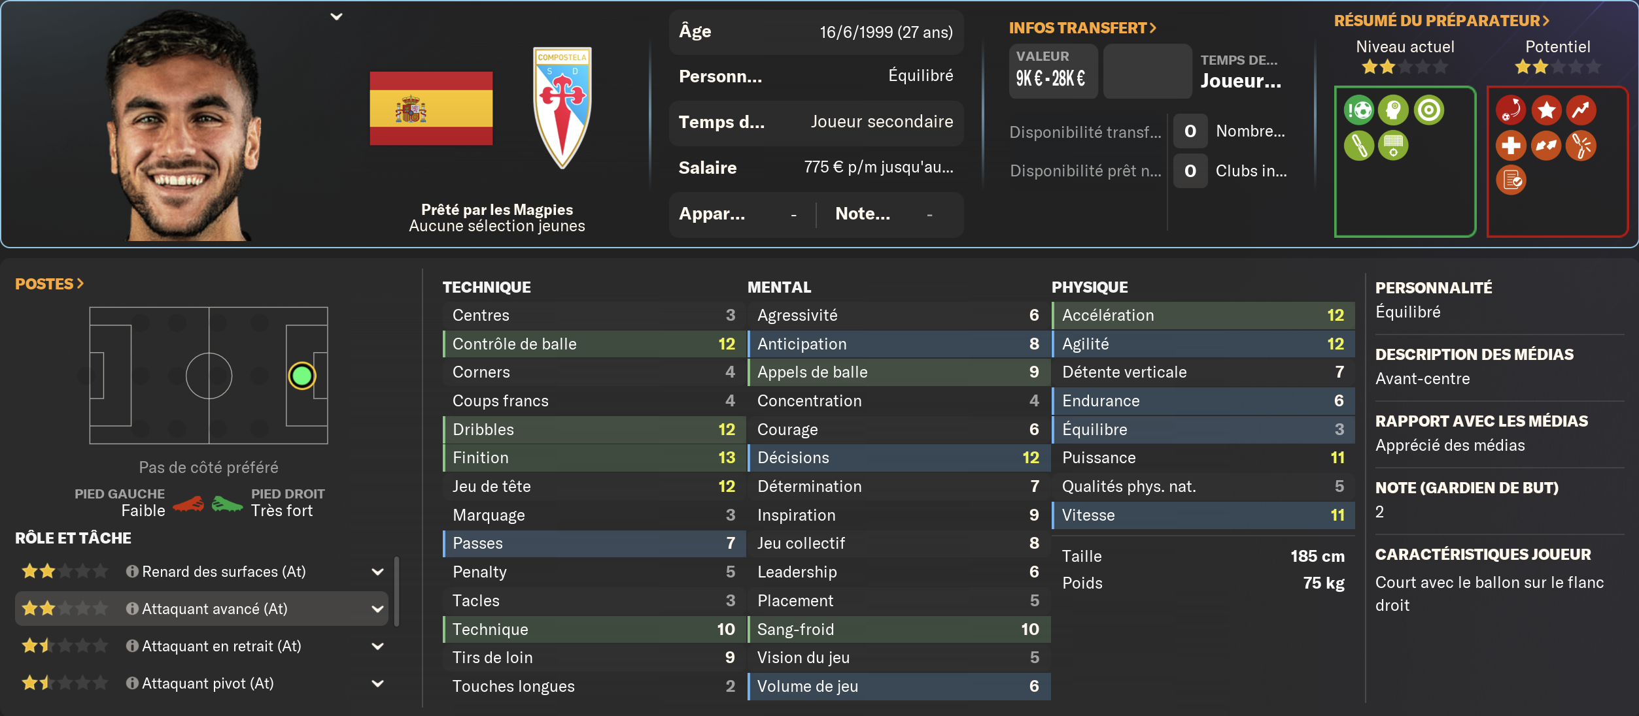This screenshot has width=1639, height=716.
Task: Click the Compostela club crest
Action: (x=562, y=108)
